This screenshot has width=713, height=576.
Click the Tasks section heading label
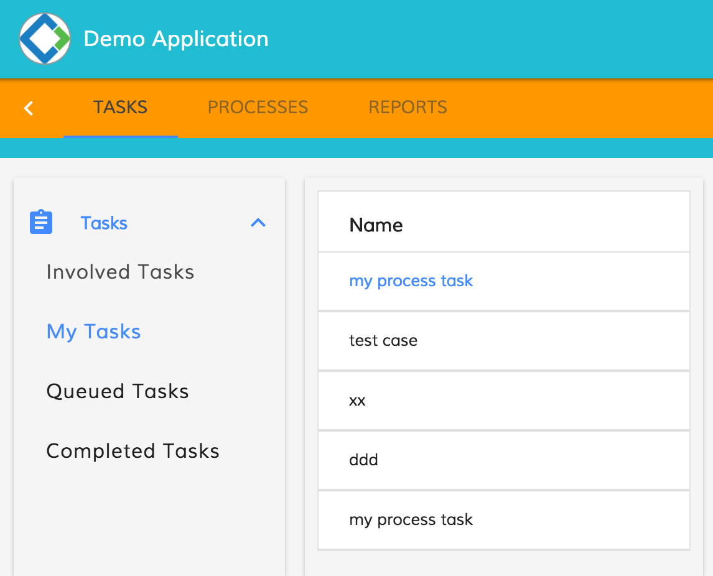(104, 223)
